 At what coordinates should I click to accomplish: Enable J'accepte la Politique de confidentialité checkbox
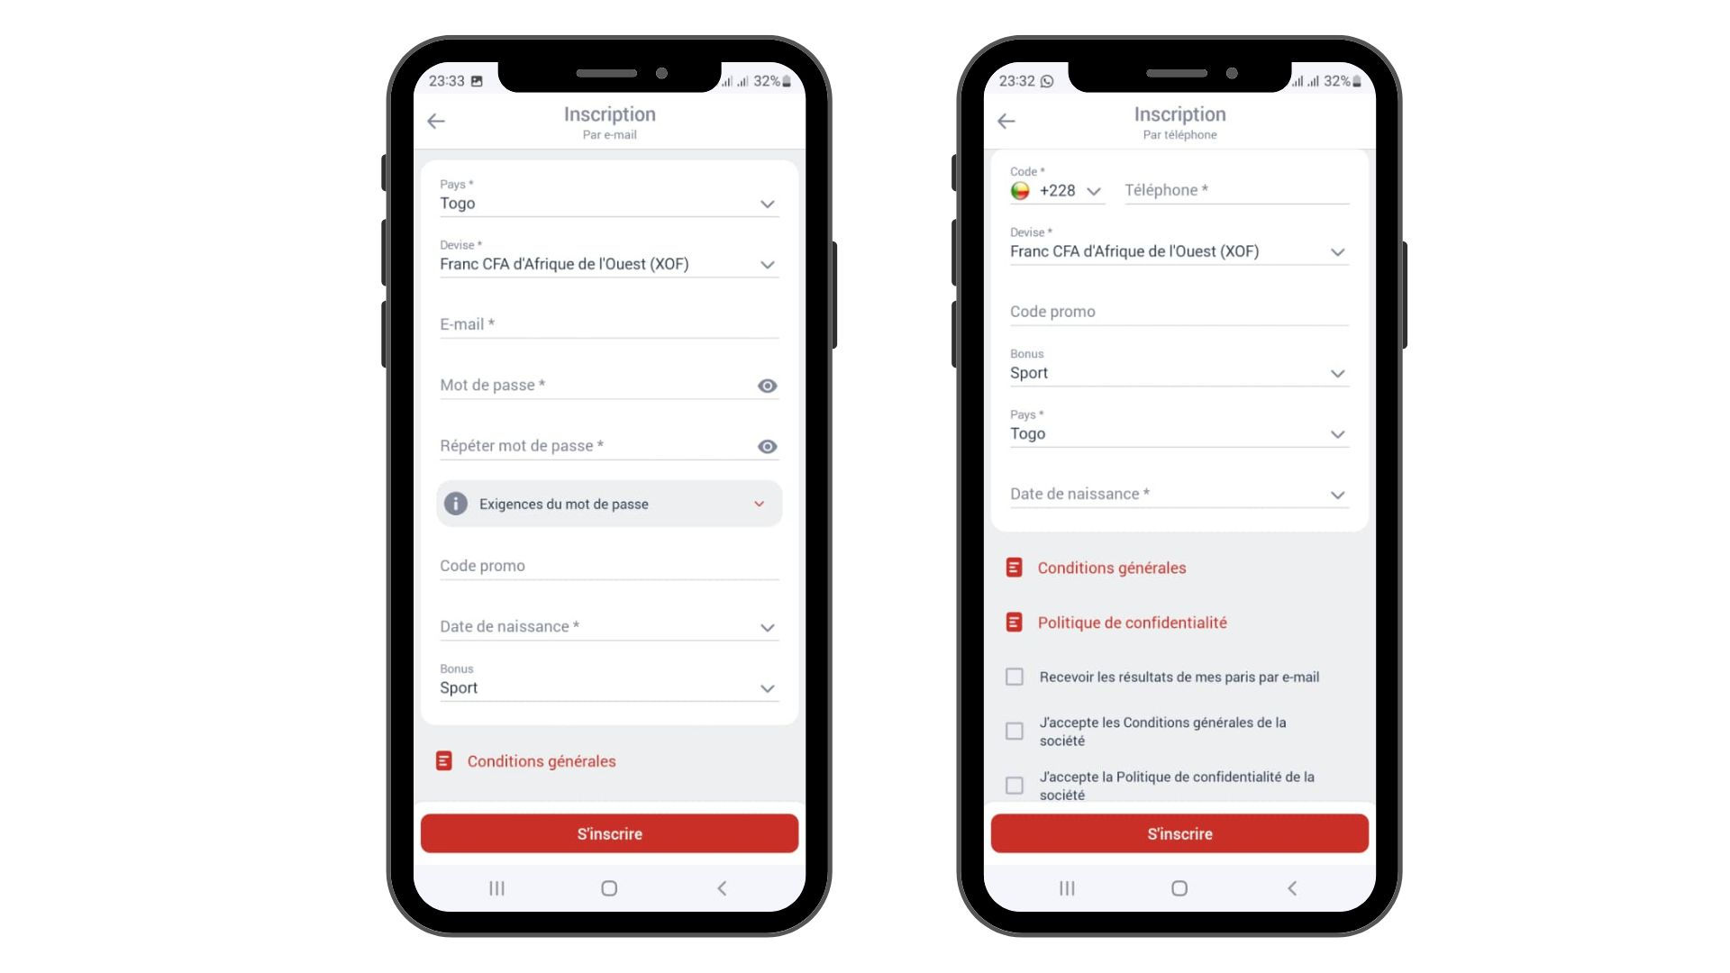point(1015,784)
